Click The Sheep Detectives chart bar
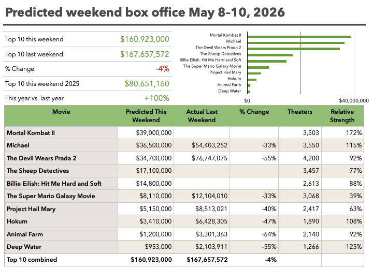This screenshot has height=269, width=373. (270, 55)
